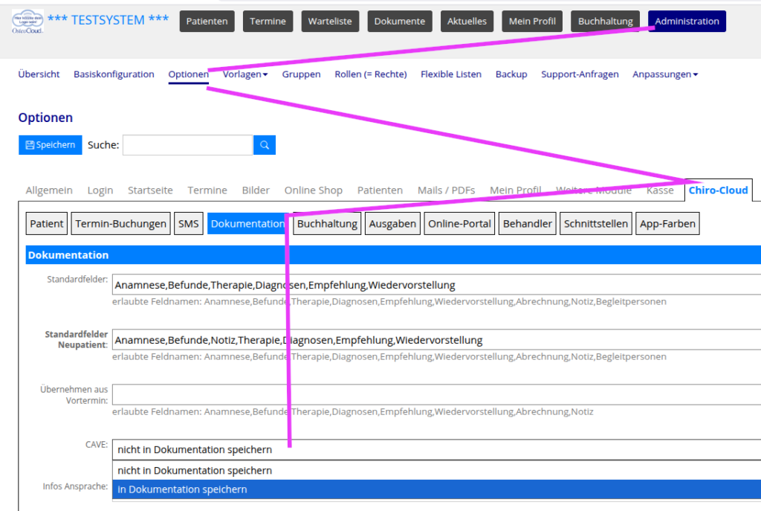Select the Termin-Buchungen sub-section button
Image resolution: width=761 pixels, height=511 pixels.
click(121, 224)
